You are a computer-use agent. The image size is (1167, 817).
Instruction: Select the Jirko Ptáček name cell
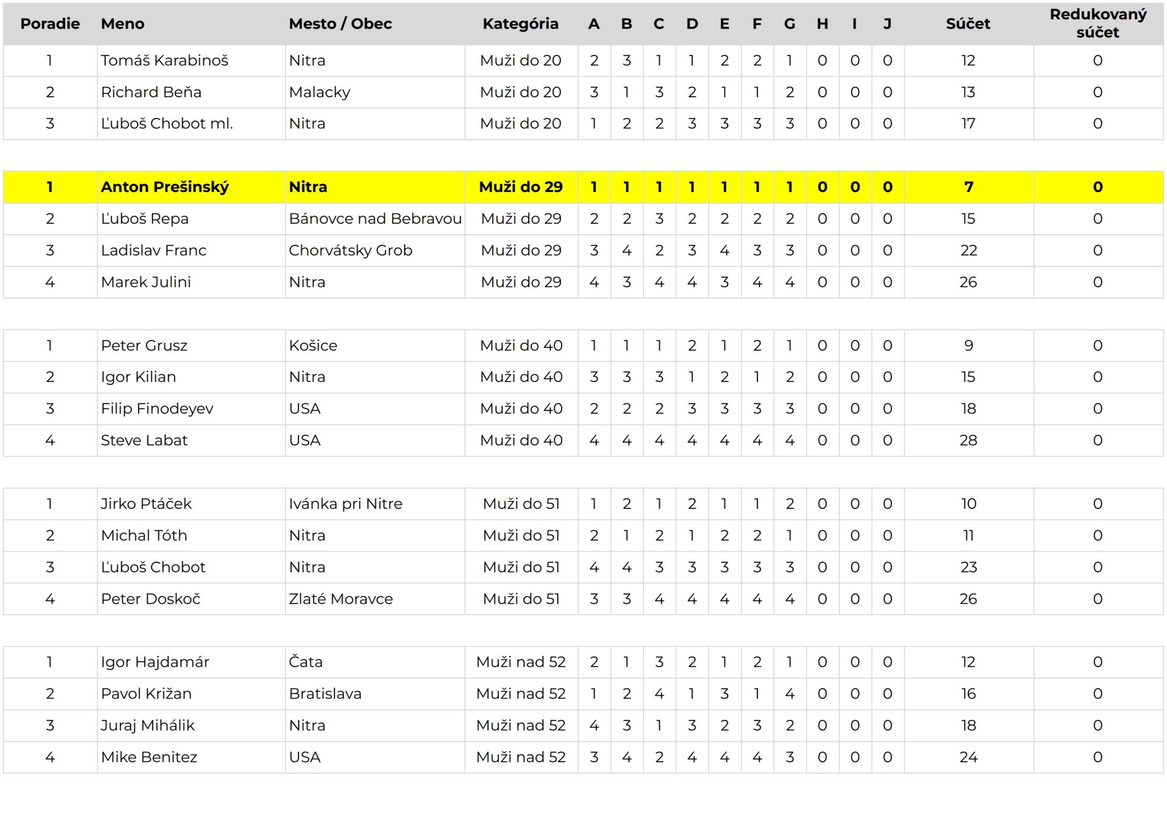pos(191,504)
